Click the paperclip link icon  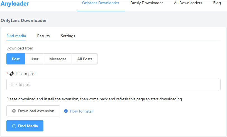click(12, 74)
